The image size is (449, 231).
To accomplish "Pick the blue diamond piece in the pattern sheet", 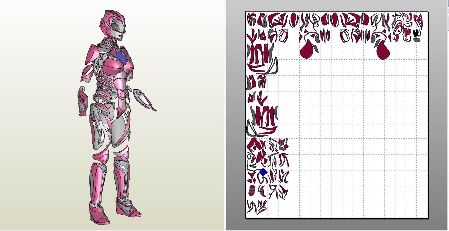I will tap(263, 172).
